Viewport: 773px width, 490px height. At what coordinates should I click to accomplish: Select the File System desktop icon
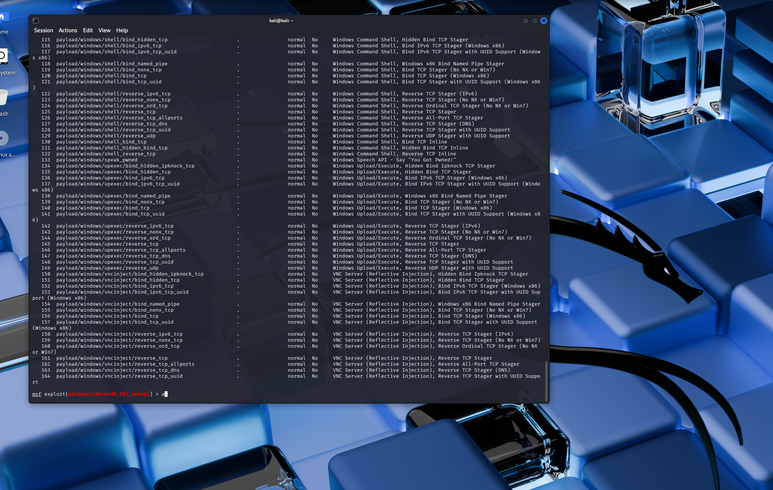(2, 56)
